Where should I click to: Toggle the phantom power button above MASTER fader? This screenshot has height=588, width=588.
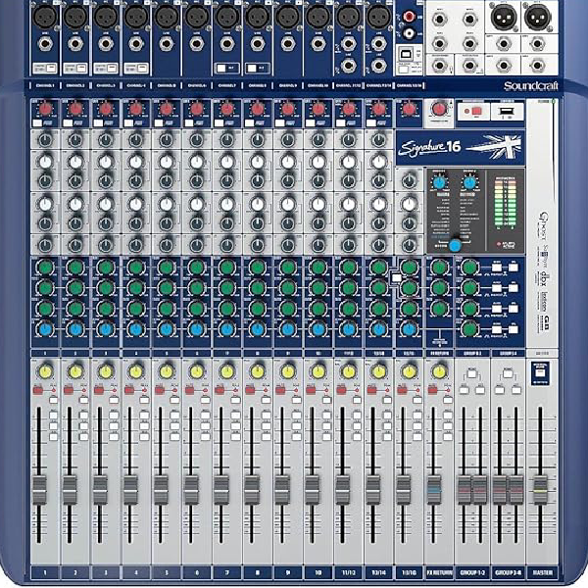(540, 373)
